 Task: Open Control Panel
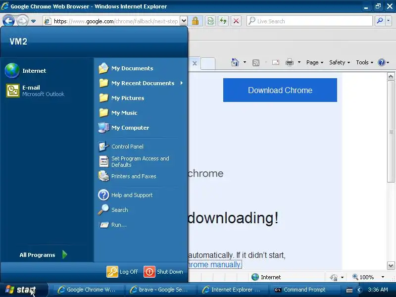pos(141,147)
